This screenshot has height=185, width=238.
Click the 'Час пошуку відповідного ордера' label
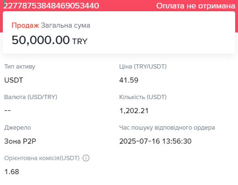167,128
